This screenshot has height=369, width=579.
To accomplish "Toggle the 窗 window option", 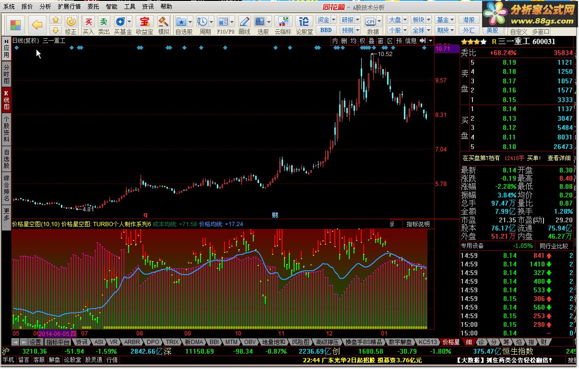I will point(380,41).
